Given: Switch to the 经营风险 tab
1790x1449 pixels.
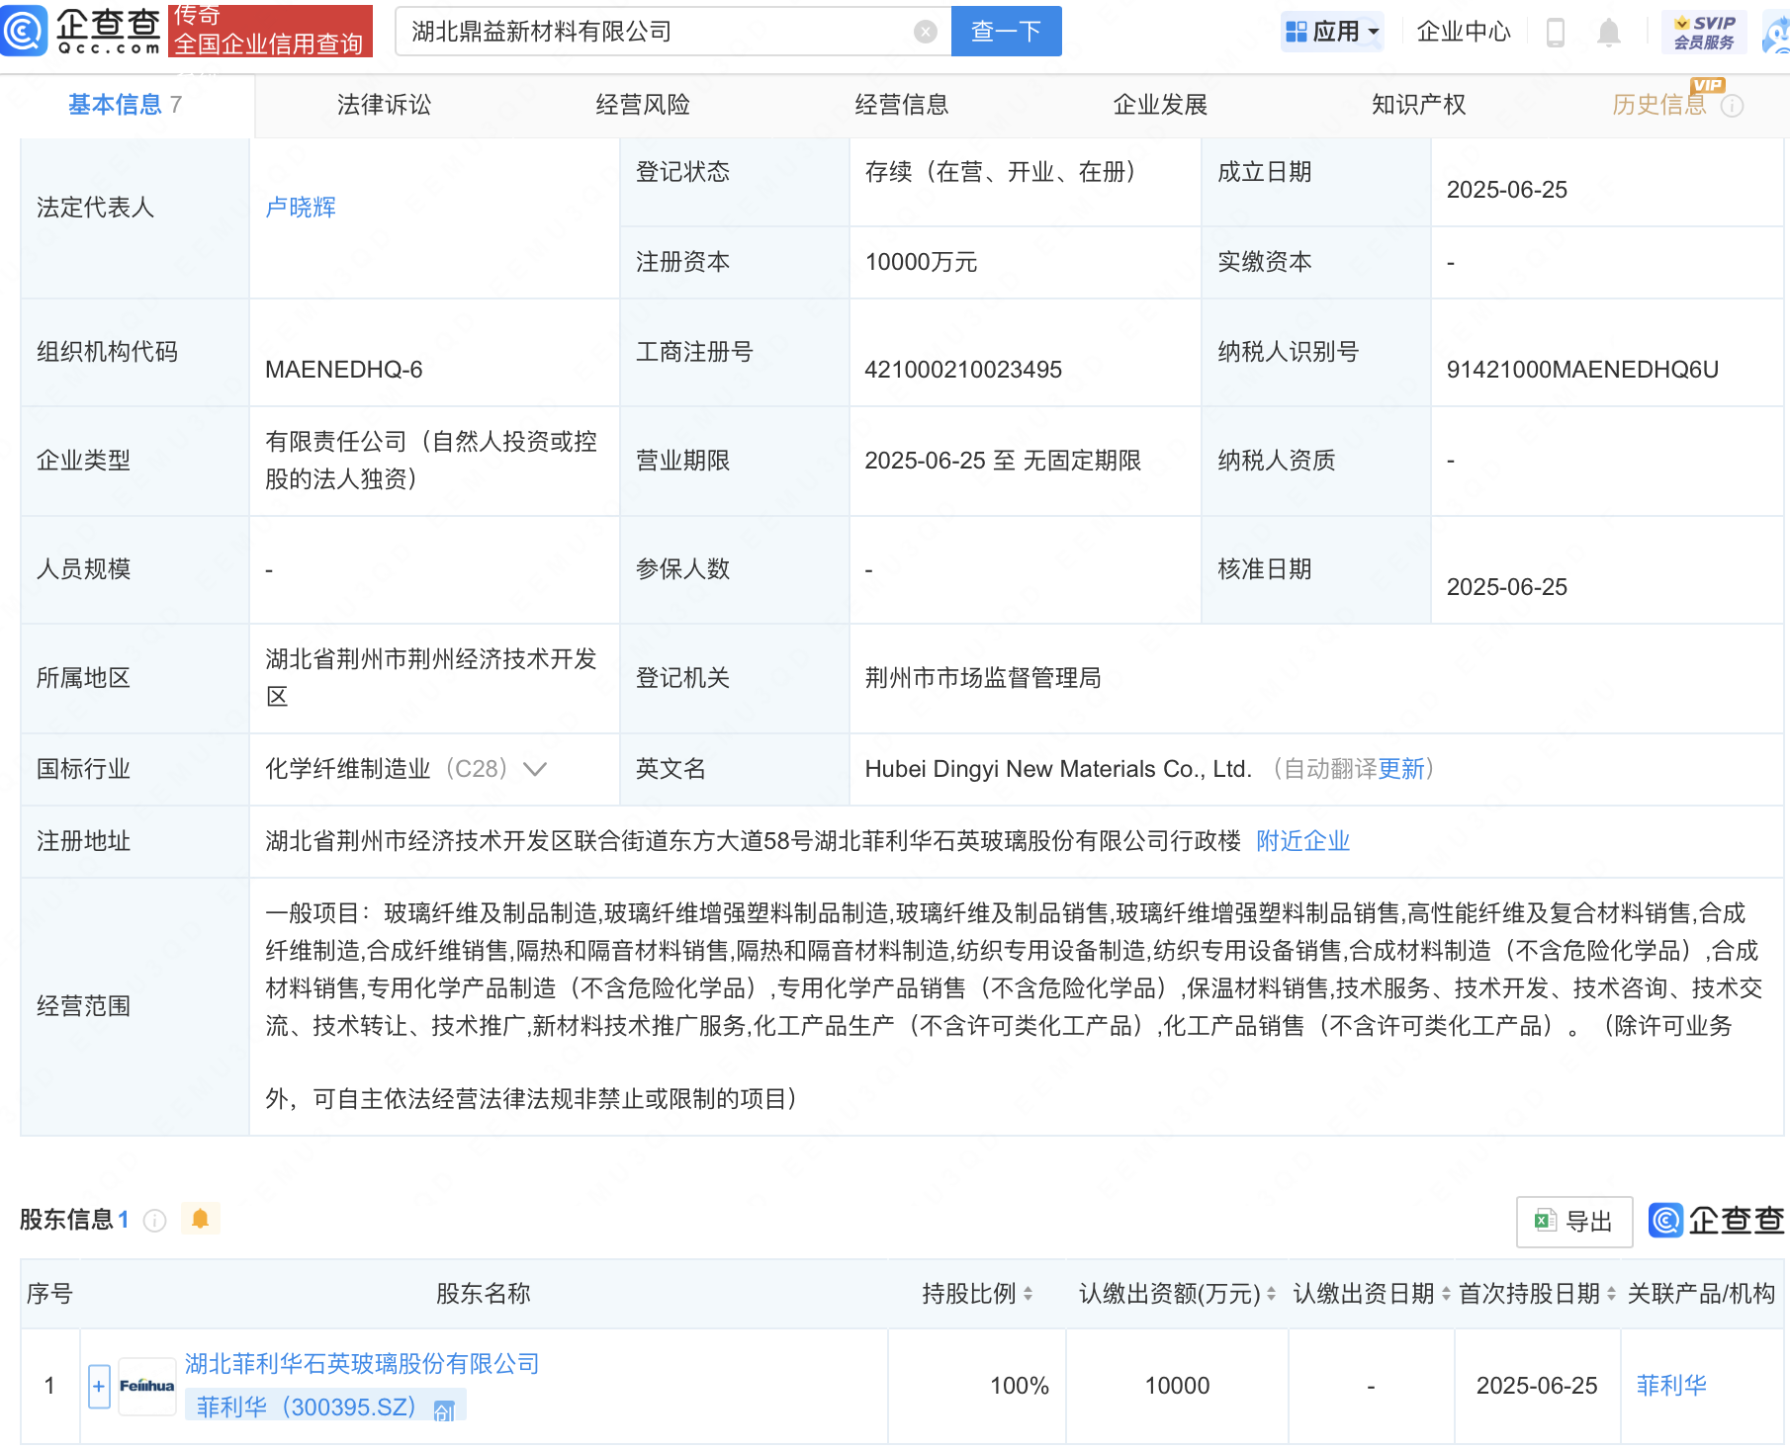Looking at the screenshot, I should 643,105.
